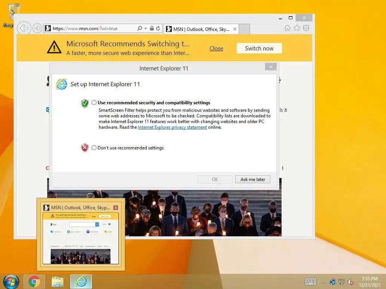The height and width of the screenshot is (289, 386).
Task: Click the red shield X icon
Action: (x=85, y=148)
